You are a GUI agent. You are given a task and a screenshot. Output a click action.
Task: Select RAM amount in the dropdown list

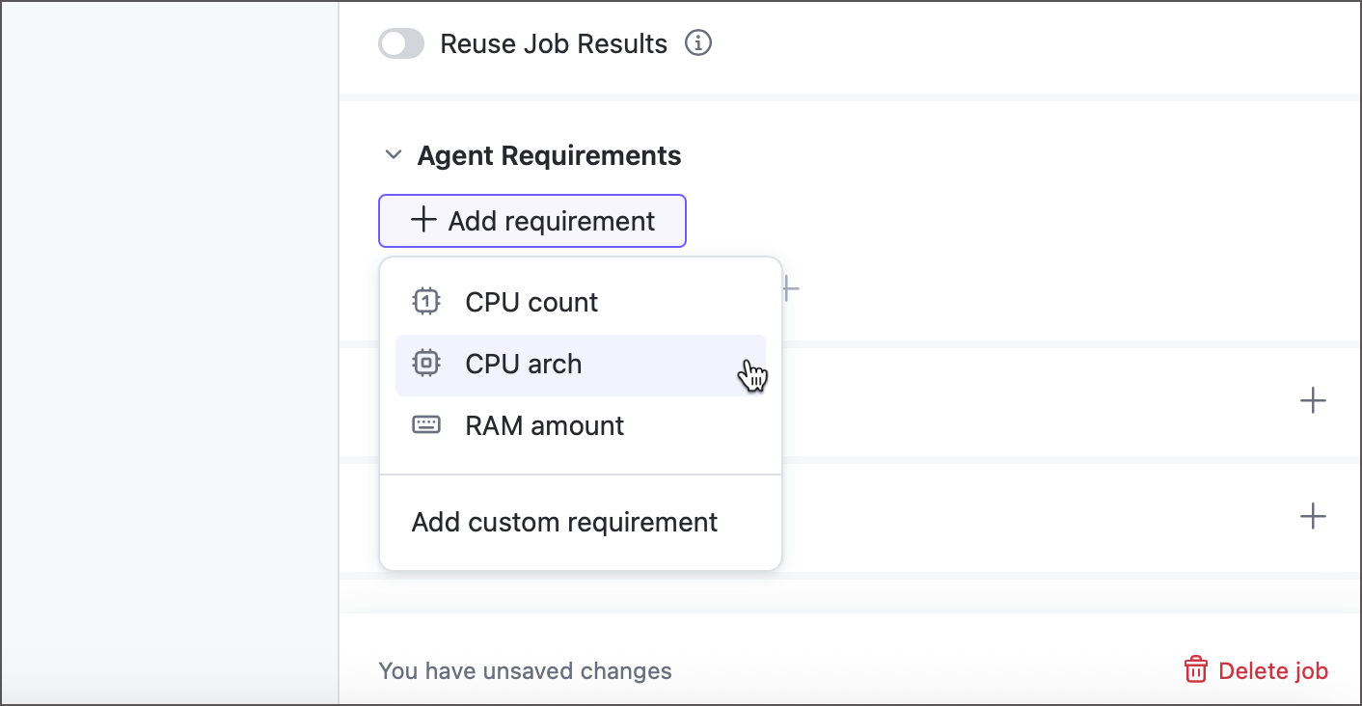click(545, 426)
